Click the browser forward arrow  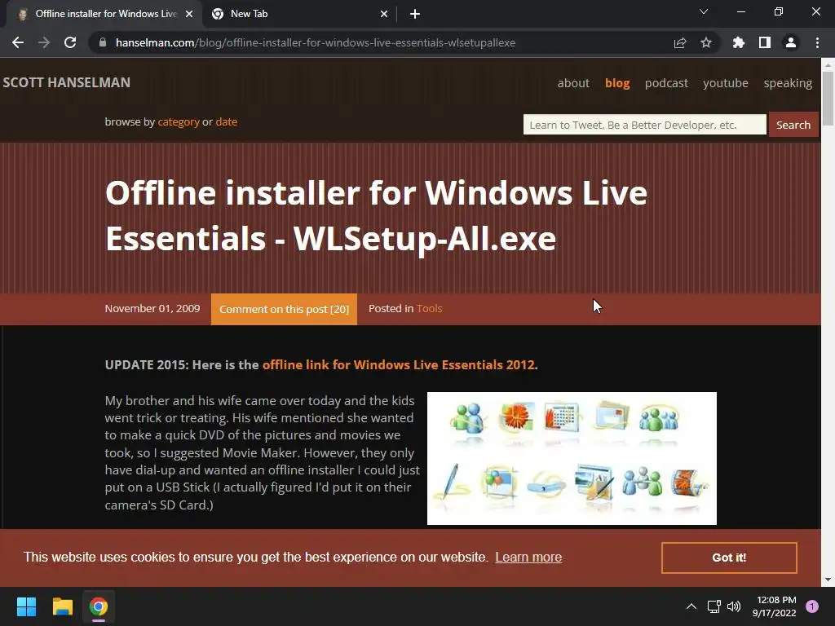tap(44, 42)
